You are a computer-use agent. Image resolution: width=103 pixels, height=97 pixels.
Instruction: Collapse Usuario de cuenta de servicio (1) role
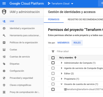pyautogui.click(x=62, y=84)
